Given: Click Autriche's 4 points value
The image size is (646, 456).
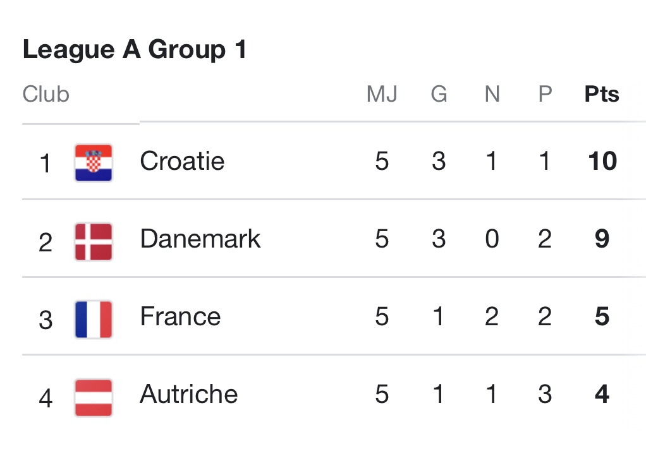Looking at the screenshot, I should [602, 394].
